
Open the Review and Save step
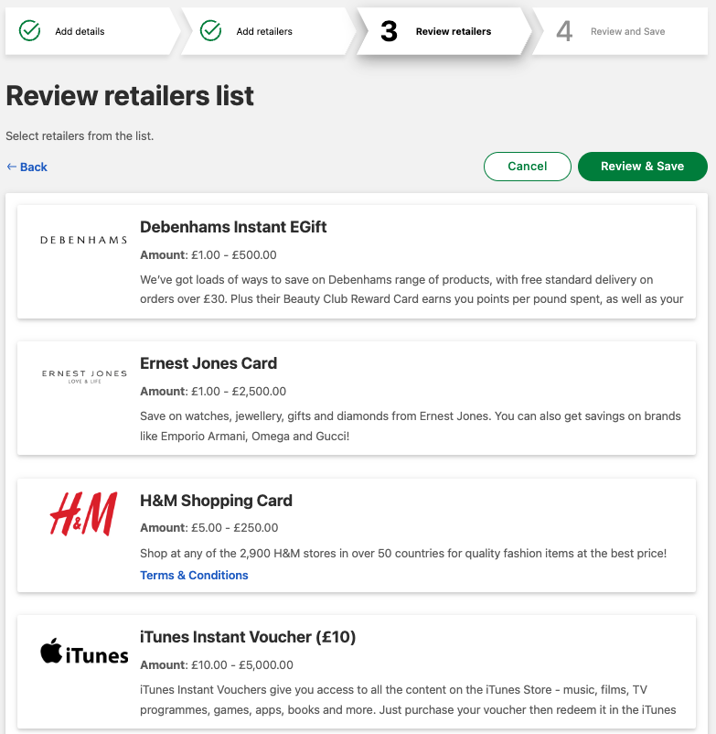(620, 31)
